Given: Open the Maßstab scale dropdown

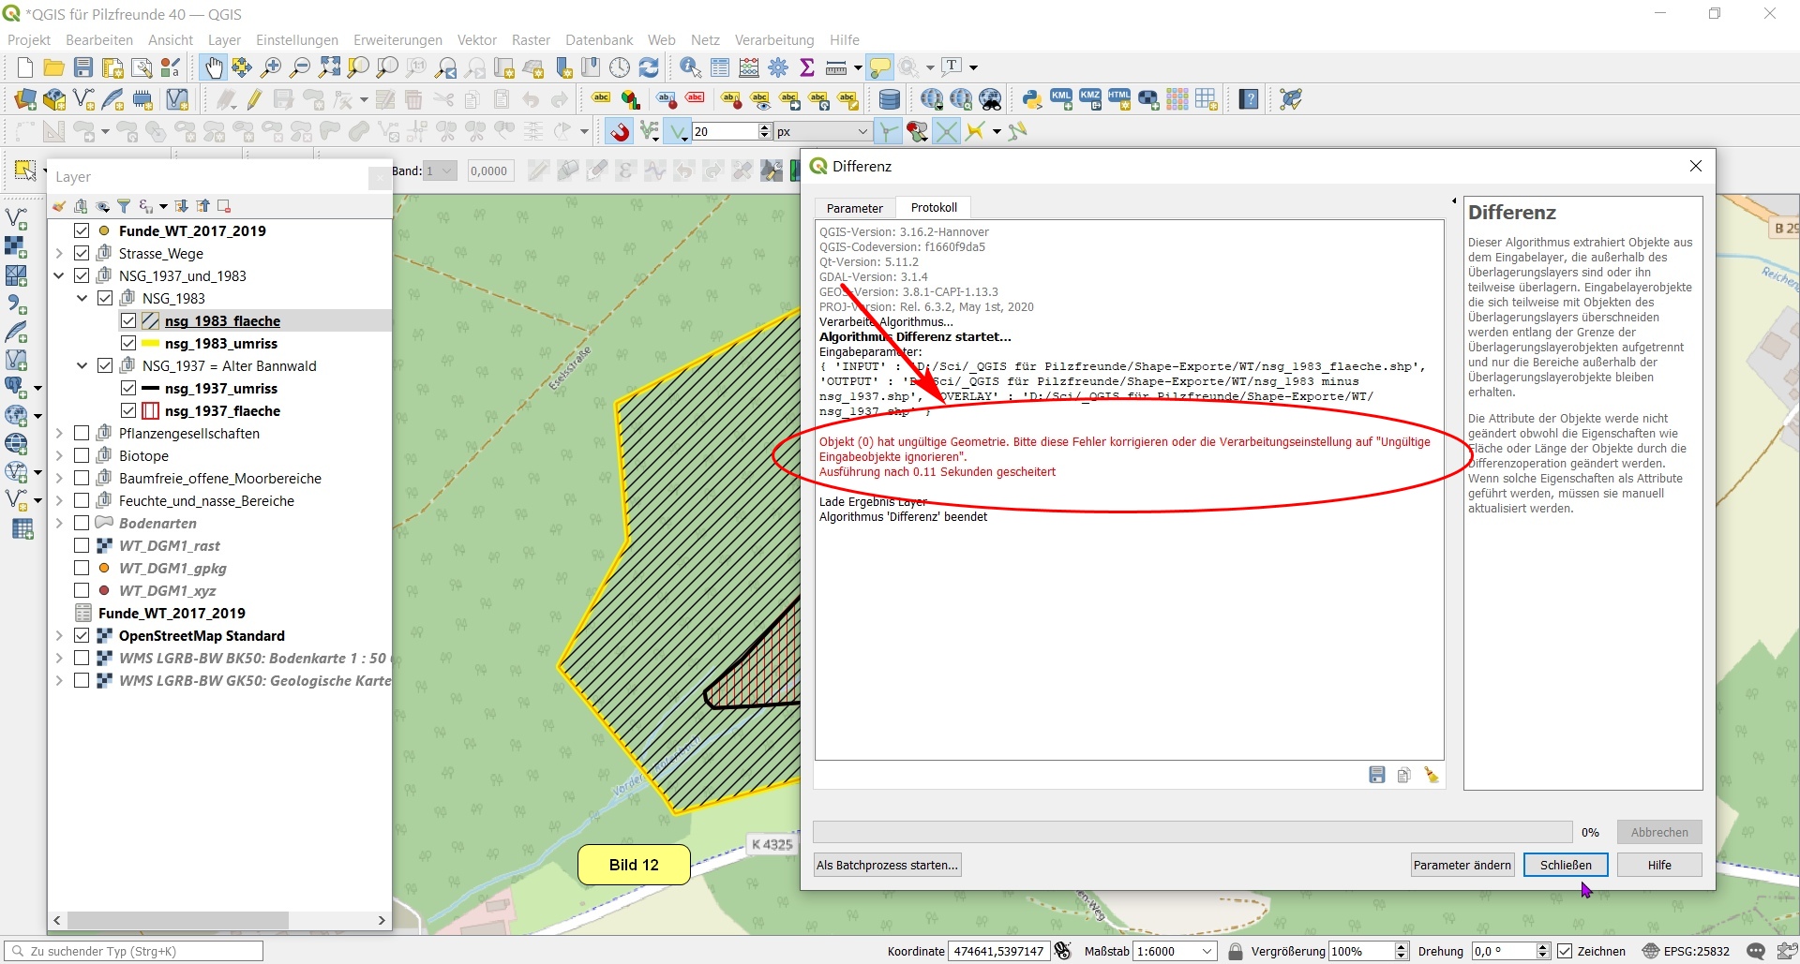Looking at the screenshot, I should pyautogui.click(x=1207, y=951).
